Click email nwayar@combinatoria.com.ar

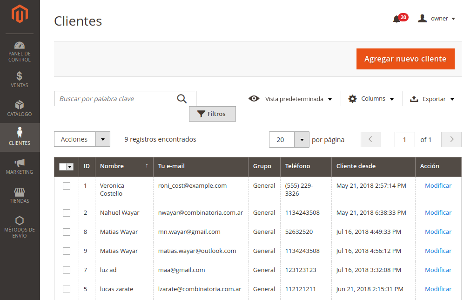200,212
